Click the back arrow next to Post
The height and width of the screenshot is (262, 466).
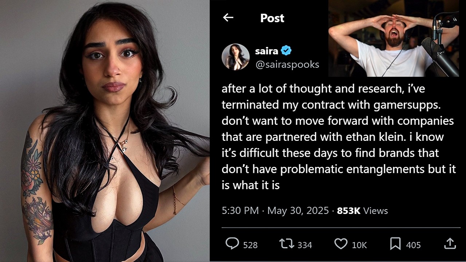228,17
